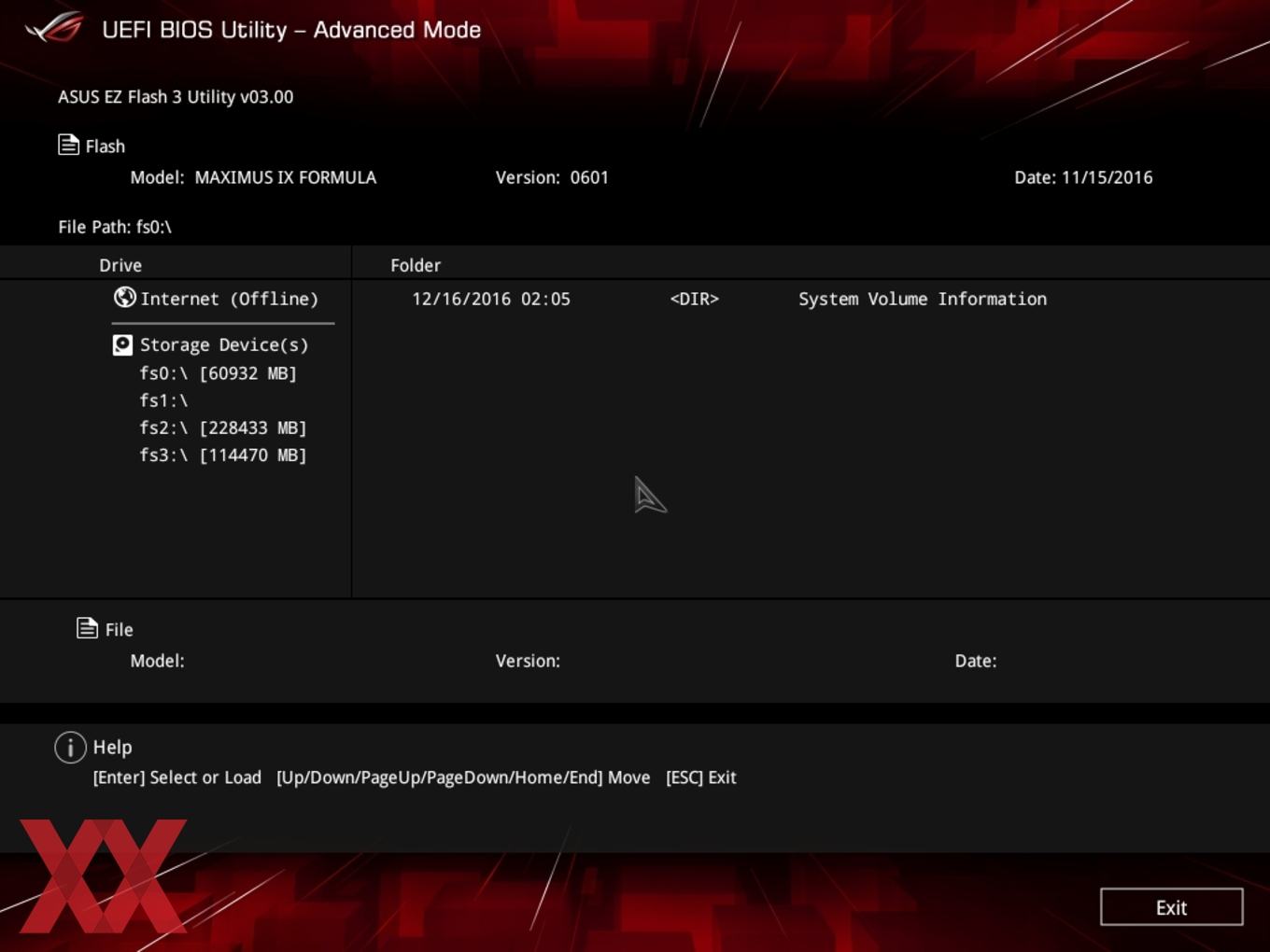Click the <DIR> entry in the folder list
The image size is (1270, 952).
695,299
